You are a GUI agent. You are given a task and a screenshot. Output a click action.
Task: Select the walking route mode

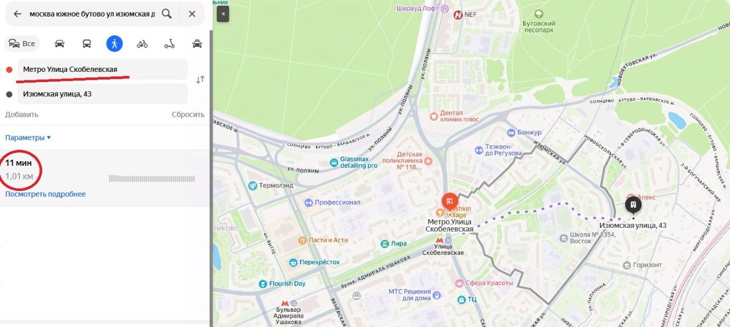[115, 43]
